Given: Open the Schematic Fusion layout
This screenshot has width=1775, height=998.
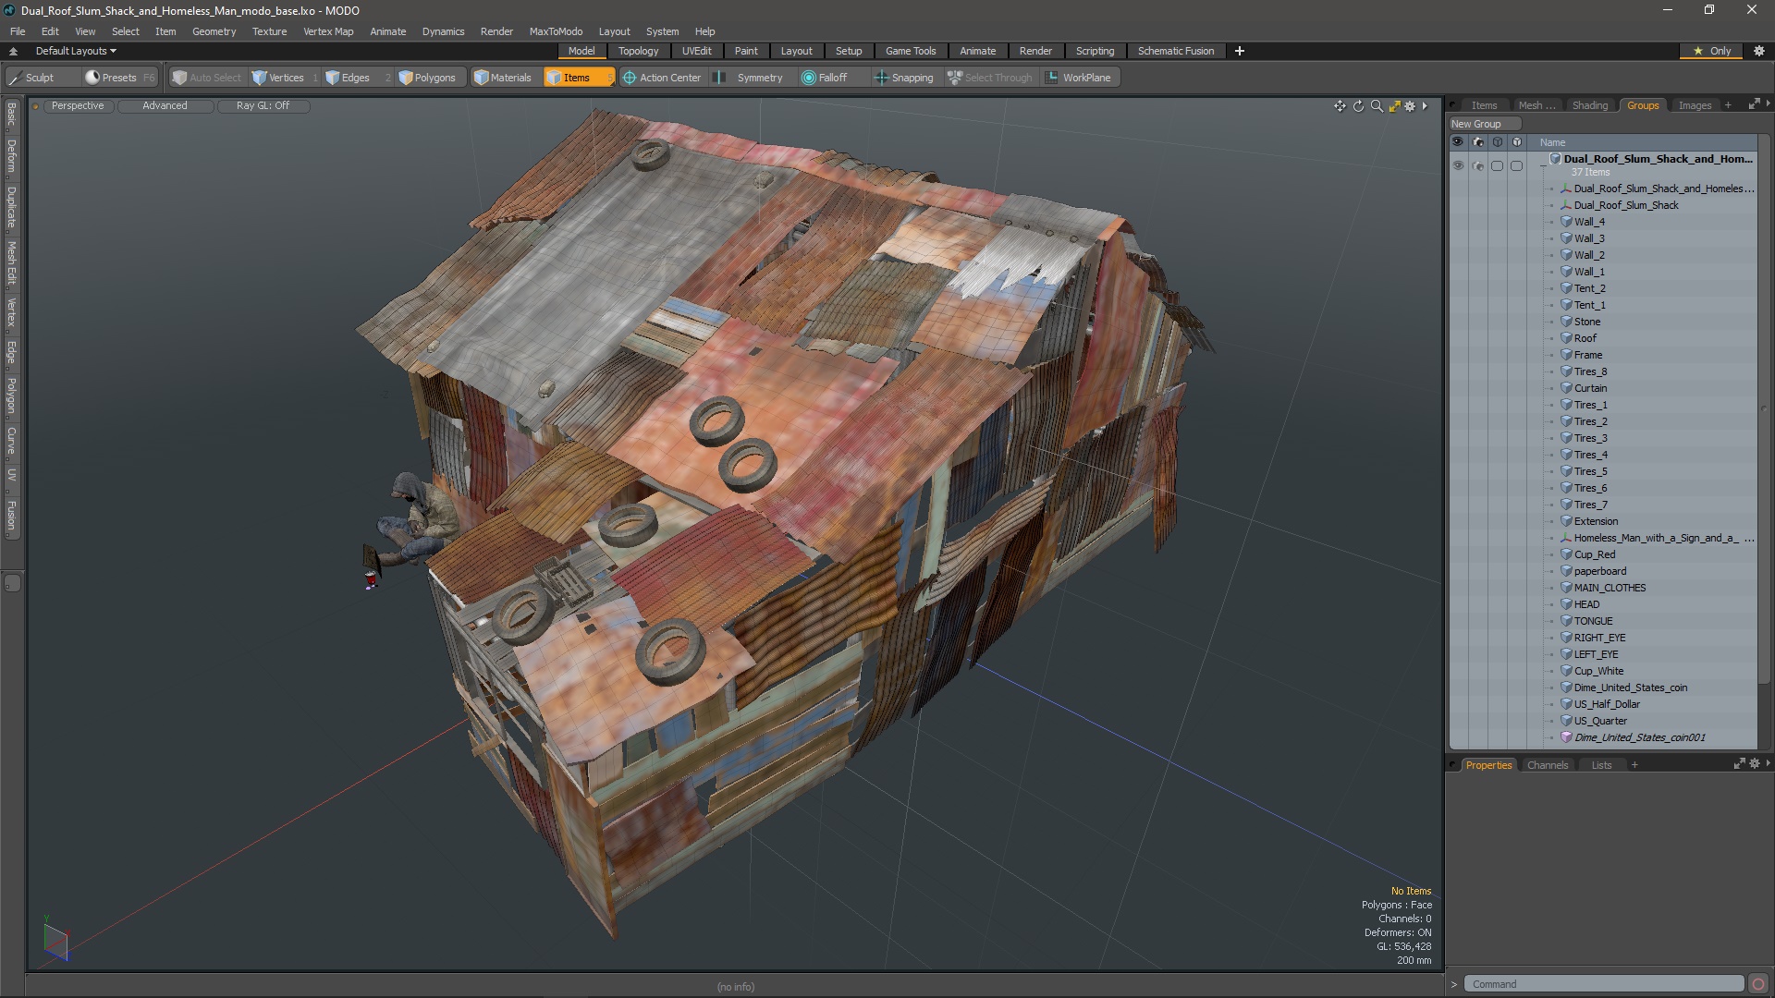Looking at the screenshot, I should [x=1176, y=51].
